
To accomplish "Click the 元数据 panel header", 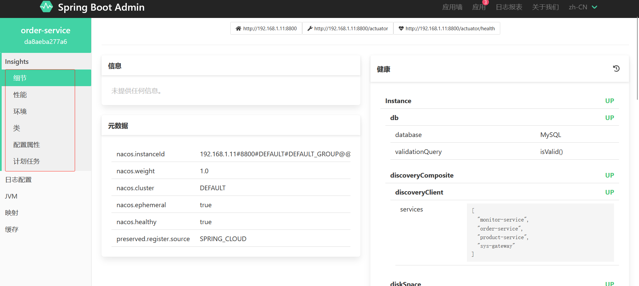I will (231, 126).
